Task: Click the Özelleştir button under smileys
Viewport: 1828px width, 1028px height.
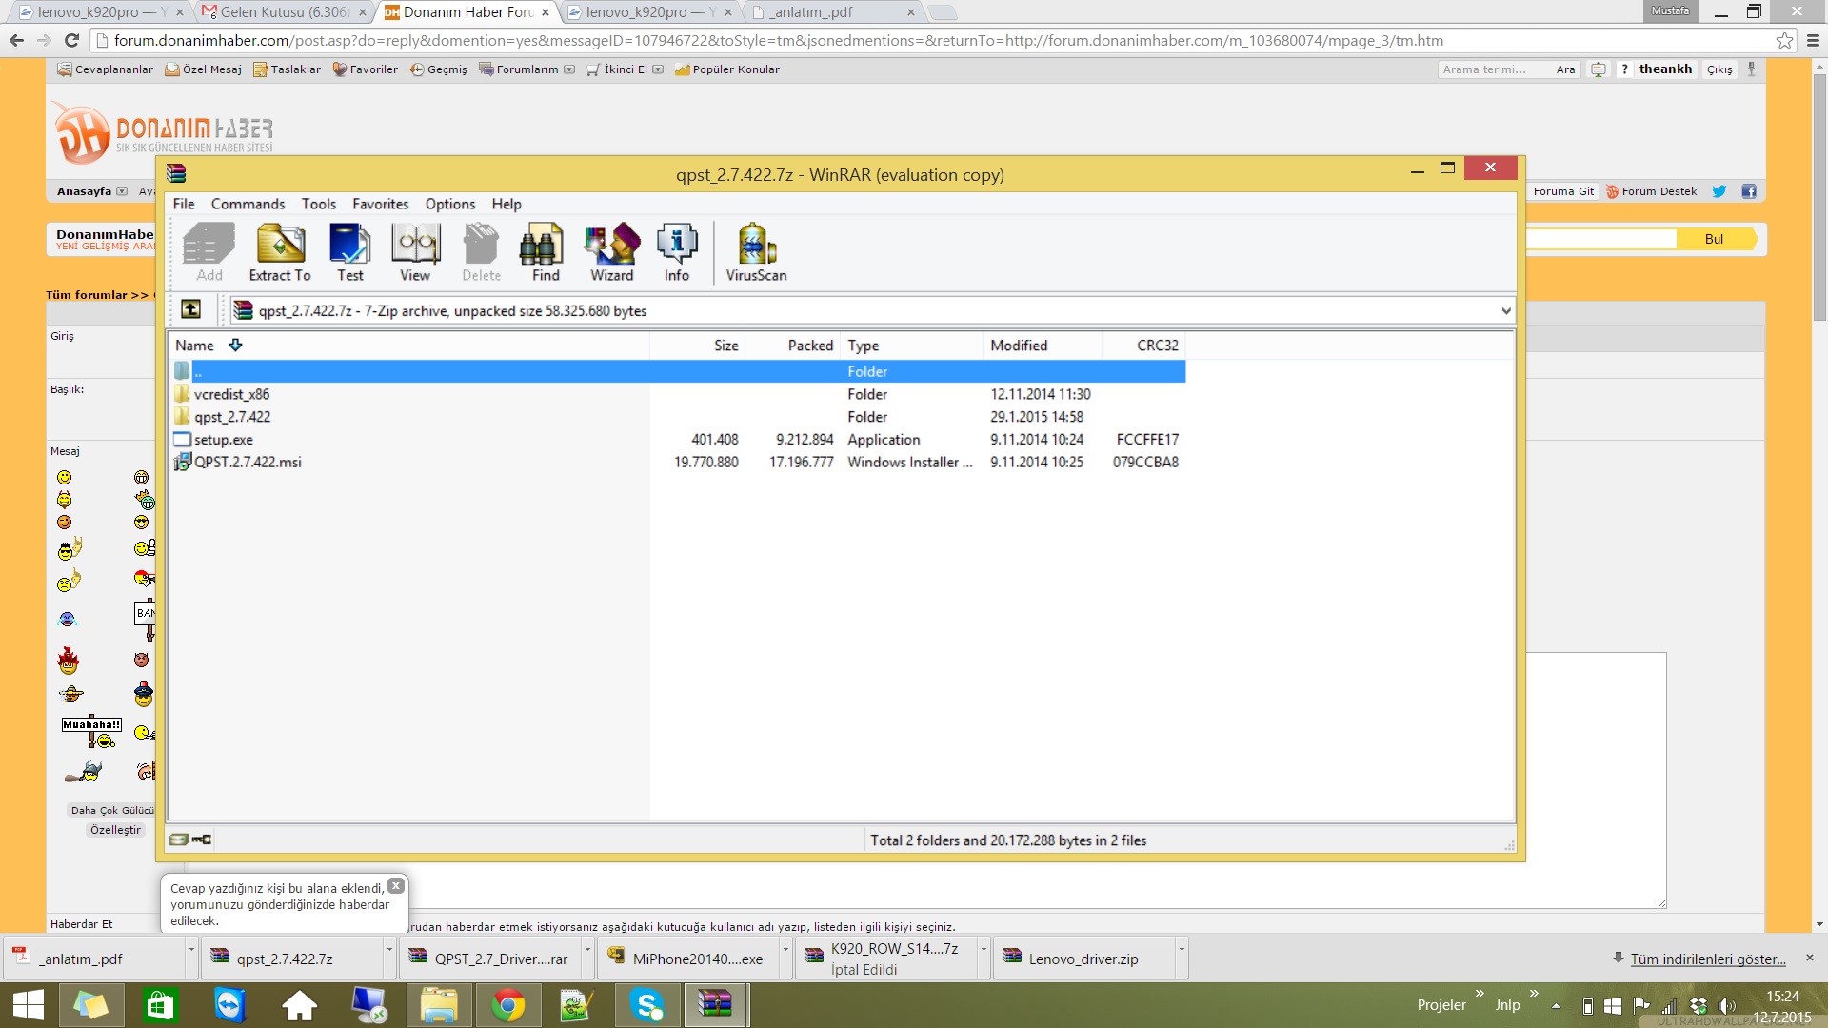Action: (x=115, y=830)
